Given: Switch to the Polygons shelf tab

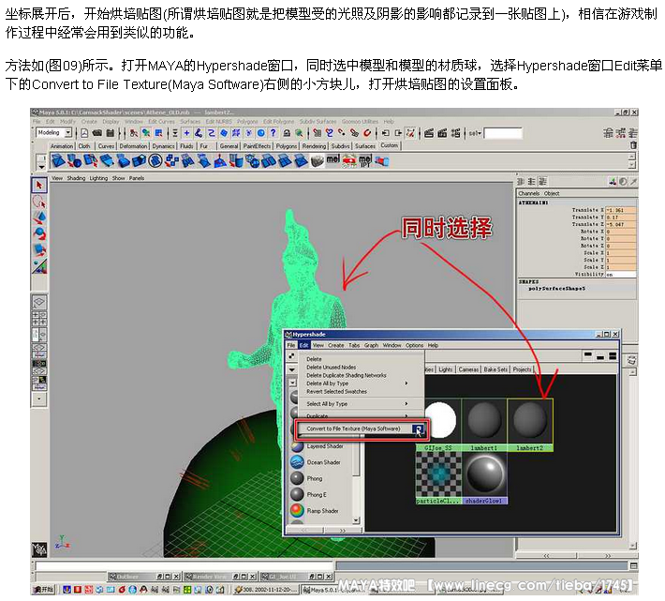Looking at the screenshot, I should 287,146.
